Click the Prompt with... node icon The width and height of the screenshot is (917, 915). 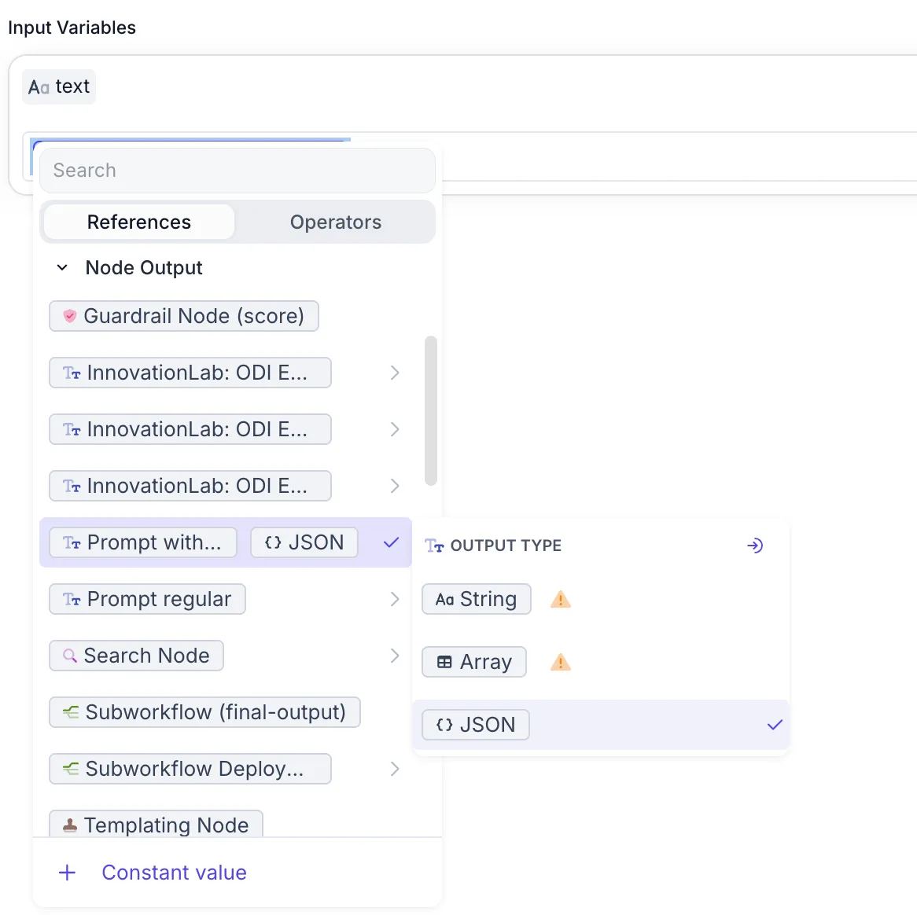click(x=72, y=542)
